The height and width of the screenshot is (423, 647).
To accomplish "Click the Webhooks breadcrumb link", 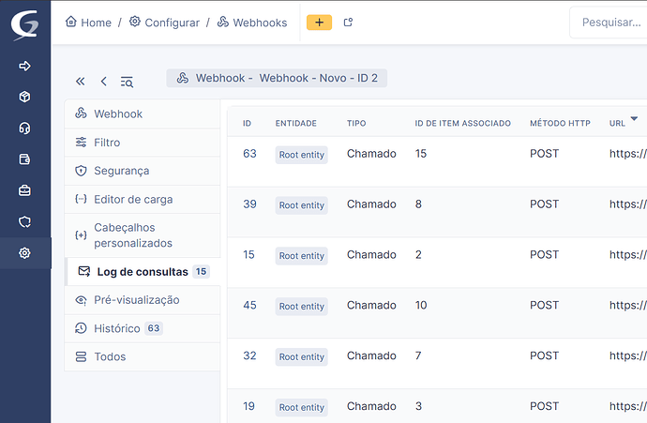I will click(x=251, y=23).
